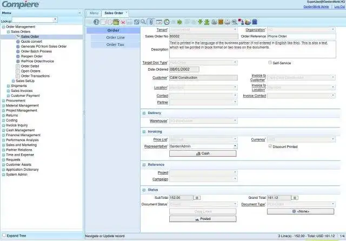Collapse the Menu panel with arrow icon
This screenshot has height=241, width=346.
click(x=80, y=13)
